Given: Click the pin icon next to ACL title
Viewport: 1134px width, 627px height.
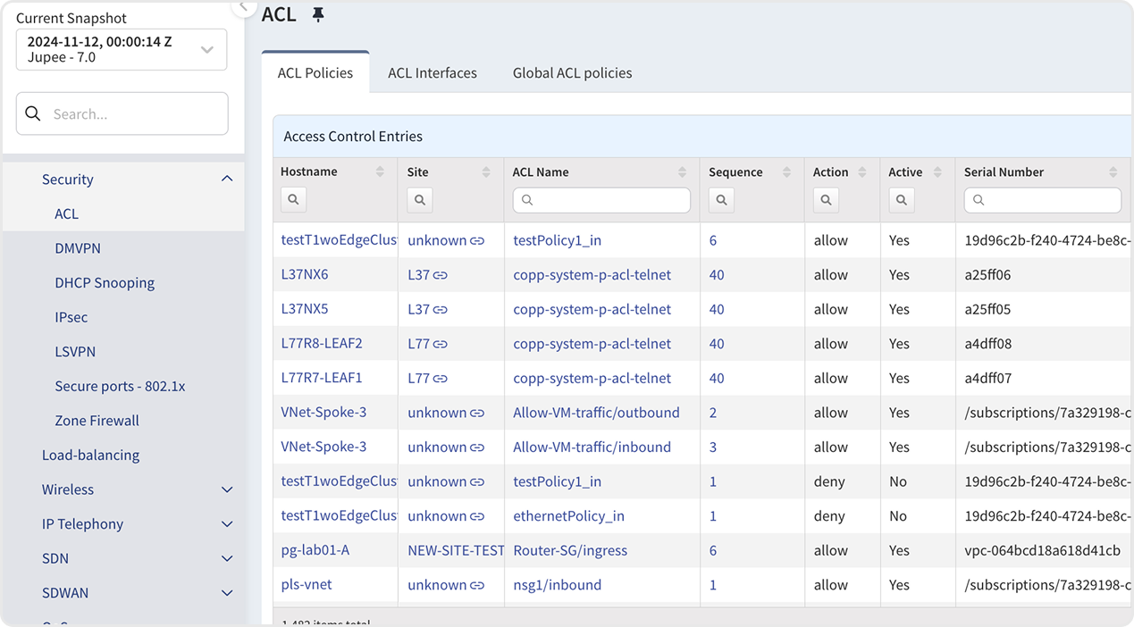Looking at the screenshot, I should (x=317, y=15).
